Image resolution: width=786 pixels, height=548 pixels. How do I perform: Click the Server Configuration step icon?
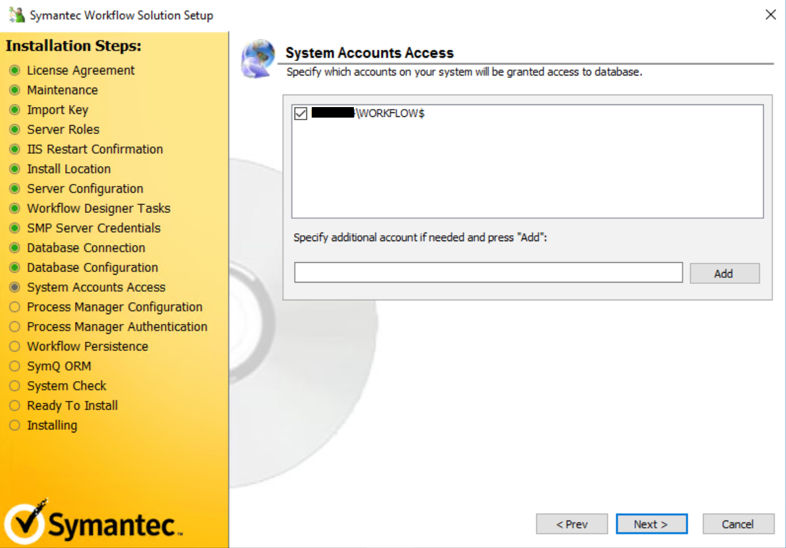tap(15, 189)
